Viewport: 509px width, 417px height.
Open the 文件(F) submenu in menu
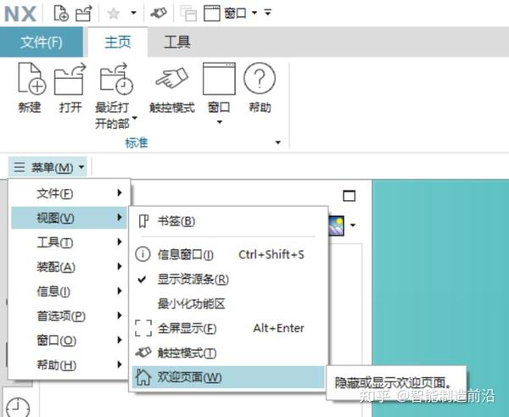(x=69, y=193)
